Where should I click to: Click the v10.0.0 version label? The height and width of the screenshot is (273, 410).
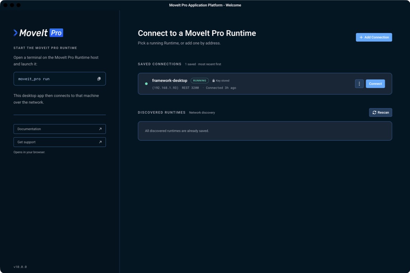click(20, 267)
